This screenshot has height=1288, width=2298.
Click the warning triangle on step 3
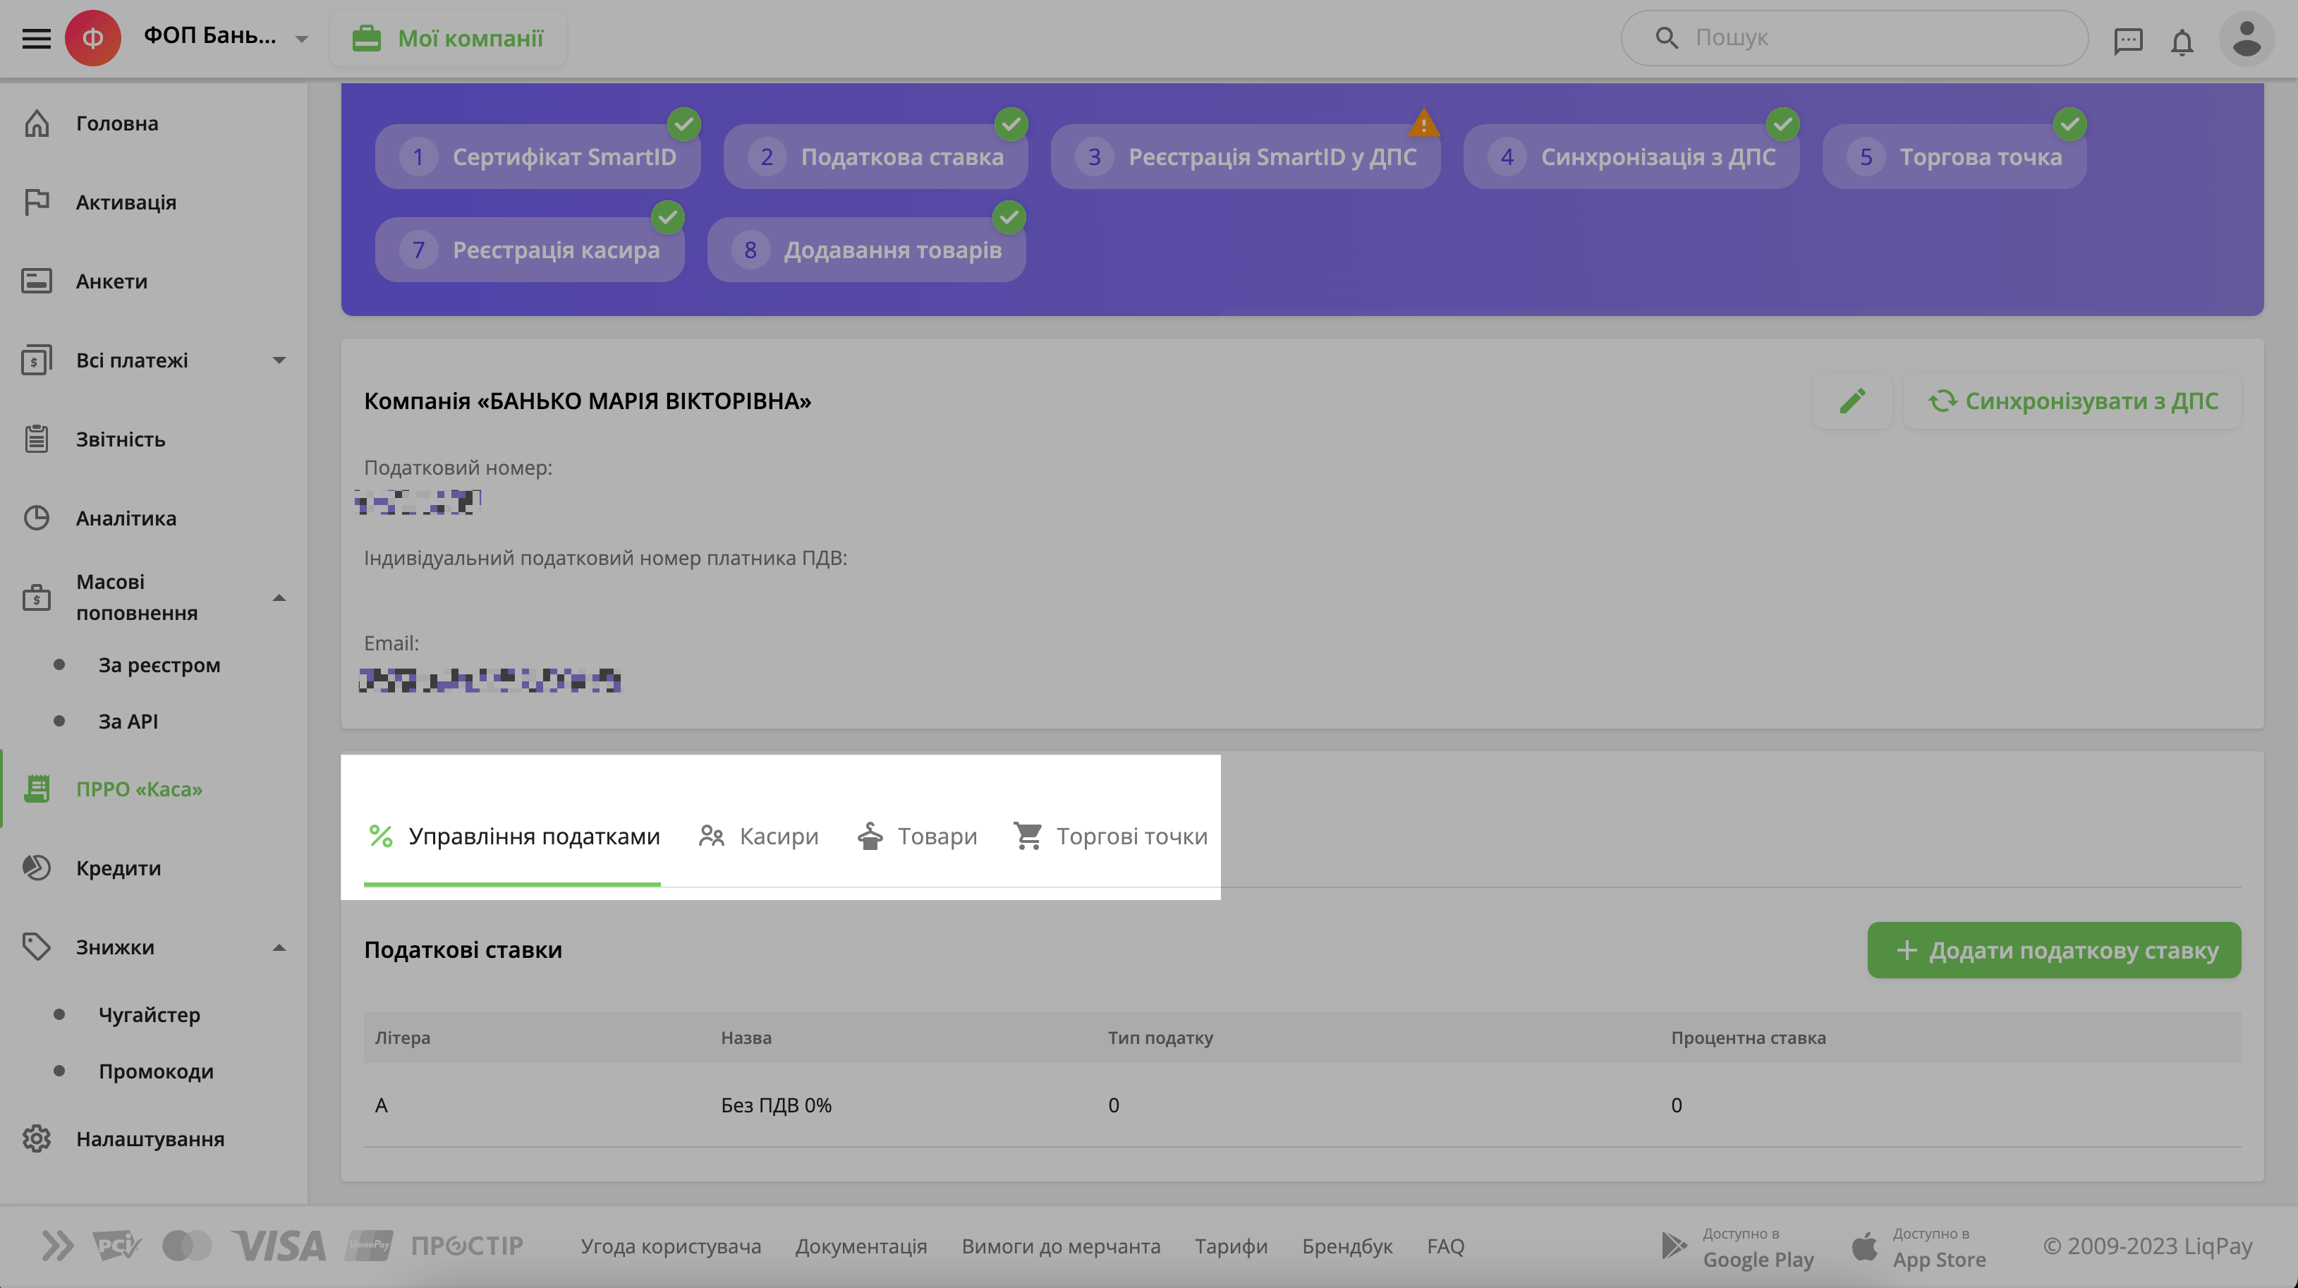click(x=1424, y=123)
